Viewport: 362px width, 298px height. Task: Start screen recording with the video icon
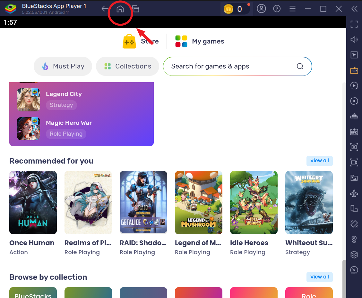(x=354, y=162)
